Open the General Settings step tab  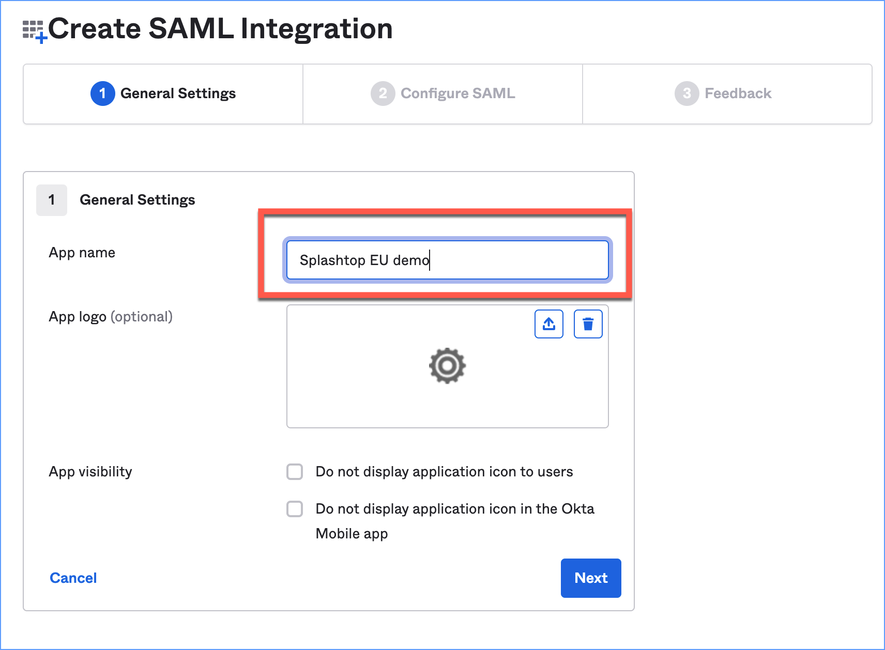(163, 94)
